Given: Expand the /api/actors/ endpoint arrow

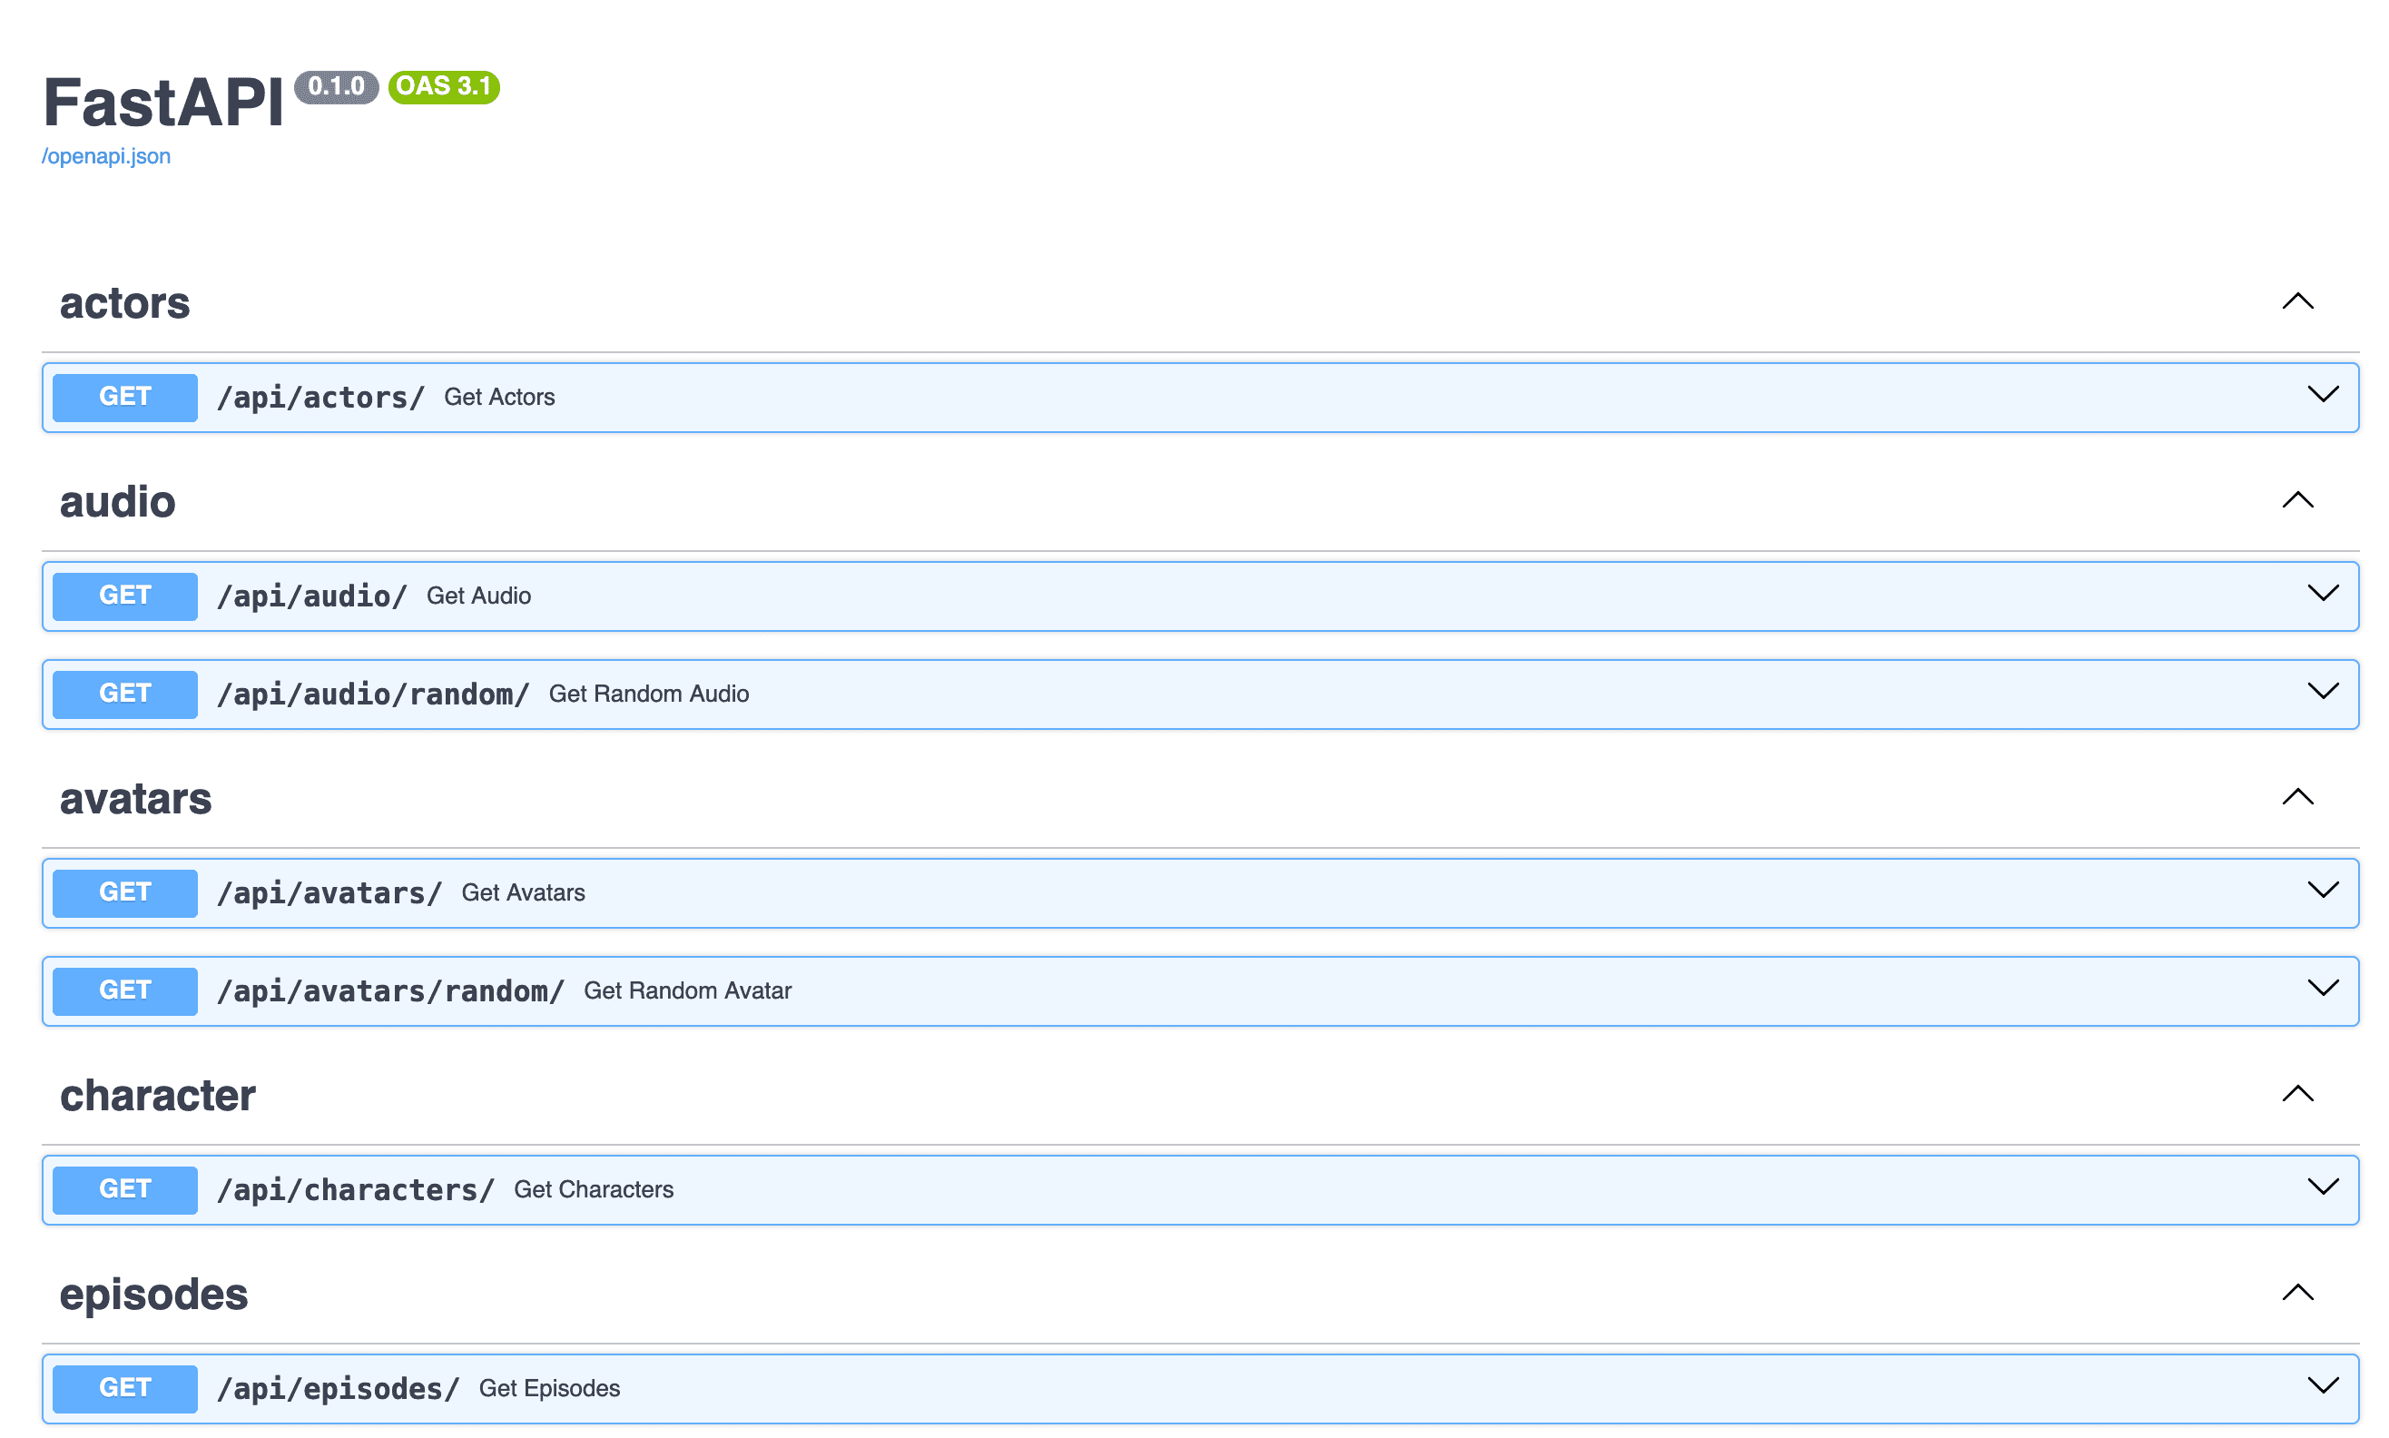Looking at the screenshot, I should pos(2322,394).
